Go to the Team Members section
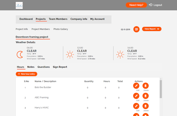Screen dimensions: 177x116 [x=58, y=19]
